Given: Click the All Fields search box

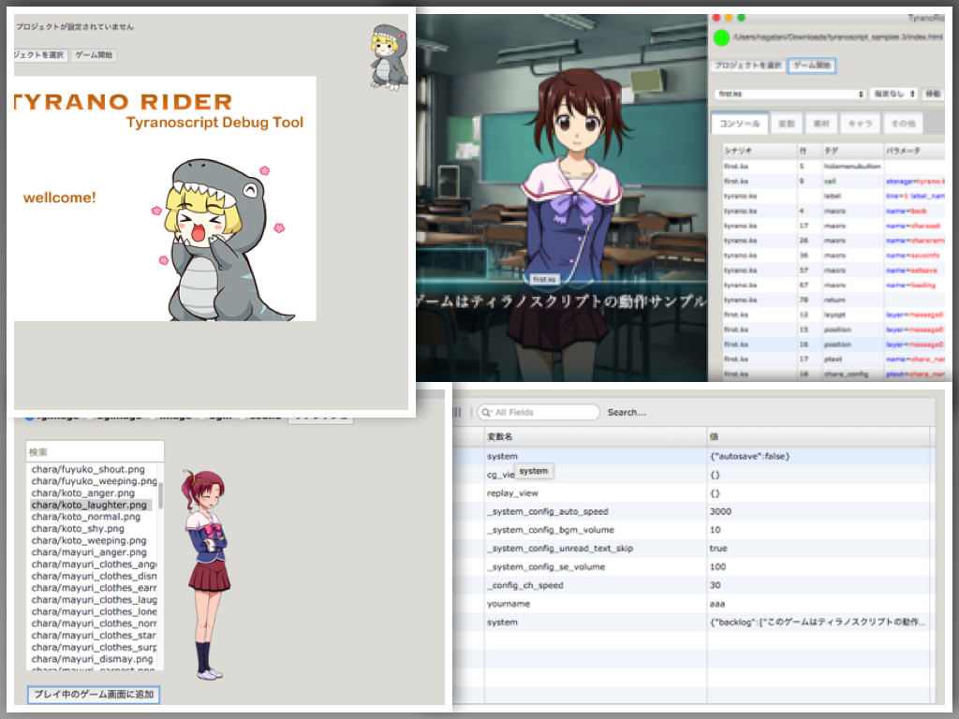Looking at the screenshot, I should [x=539, y=413].
